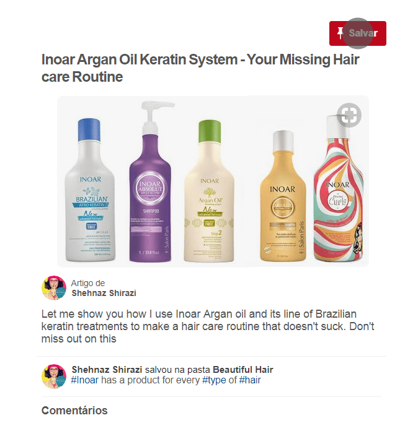Click the Artigo de label
This screenshot has height=436, width=418.
88,283
